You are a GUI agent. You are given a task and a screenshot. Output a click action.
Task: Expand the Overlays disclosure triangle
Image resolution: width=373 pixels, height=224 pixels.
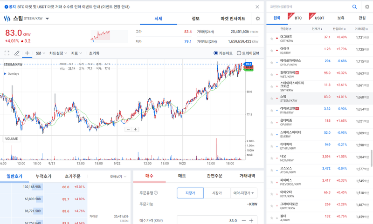5,74
